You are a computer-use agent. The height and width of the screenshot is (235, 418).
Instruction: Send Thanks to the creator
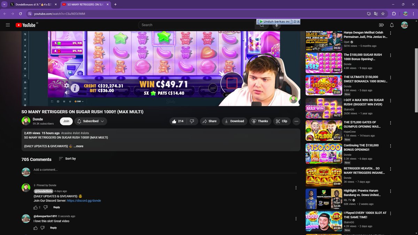[260, 121]
